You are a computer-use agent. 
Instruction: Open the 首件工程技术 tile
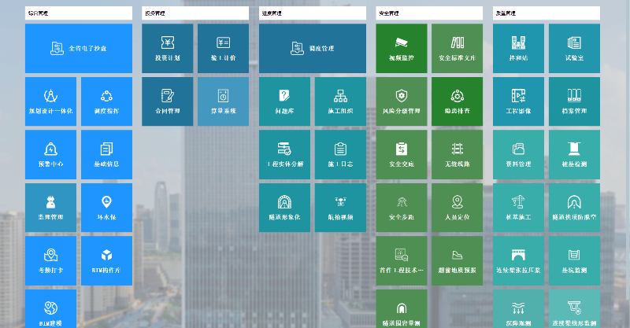coord(402,260)
